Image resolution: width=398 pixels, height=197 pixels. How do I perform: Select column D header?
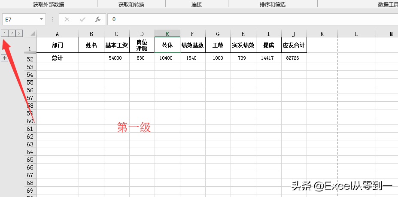coord(142,34)
